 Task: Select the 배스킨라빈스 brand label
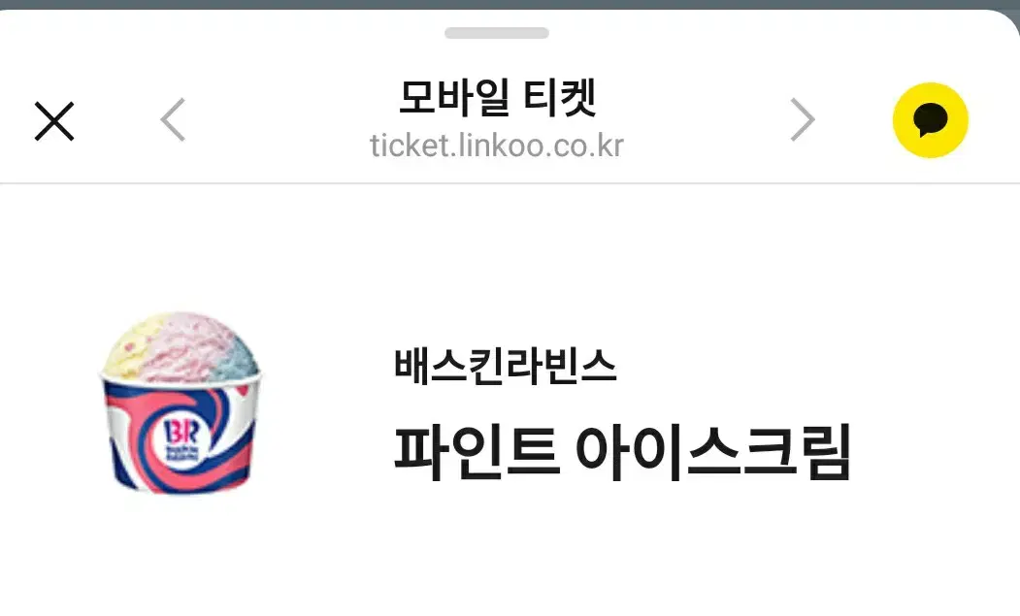click(x=505, y=366)
